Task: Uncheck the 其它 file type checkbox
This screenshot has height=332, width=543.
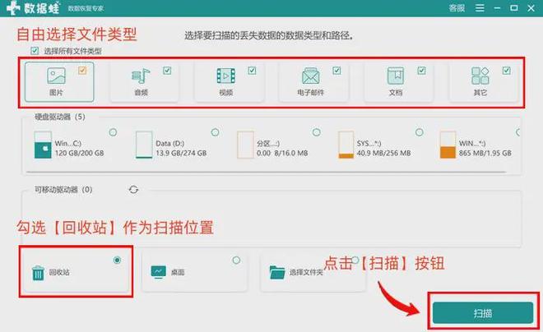Action: [506, 71]
